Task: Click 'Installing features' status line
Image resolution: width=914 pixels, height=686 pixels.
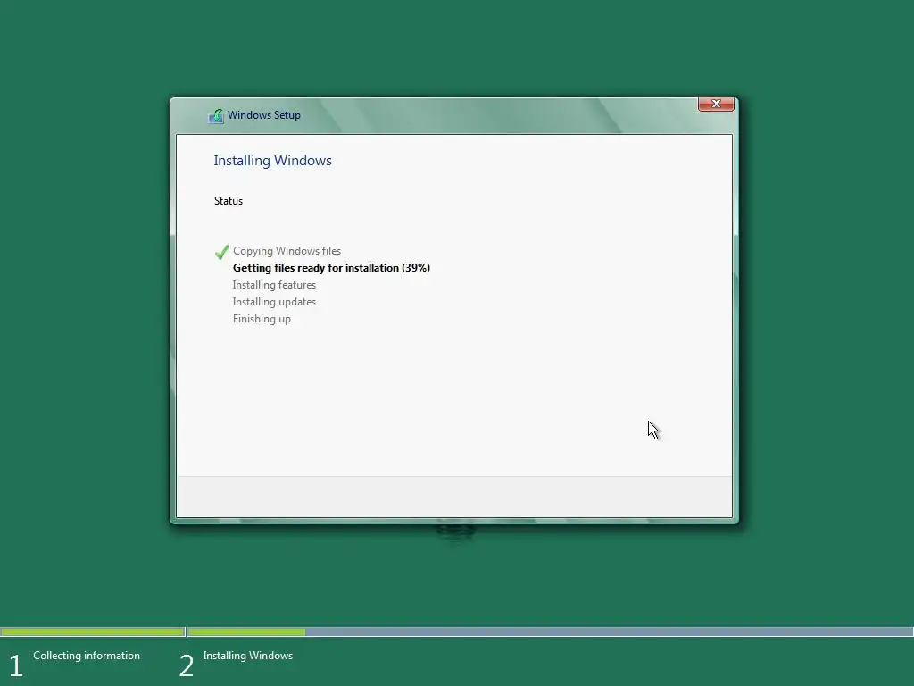Action: click(x=274, y=285)
